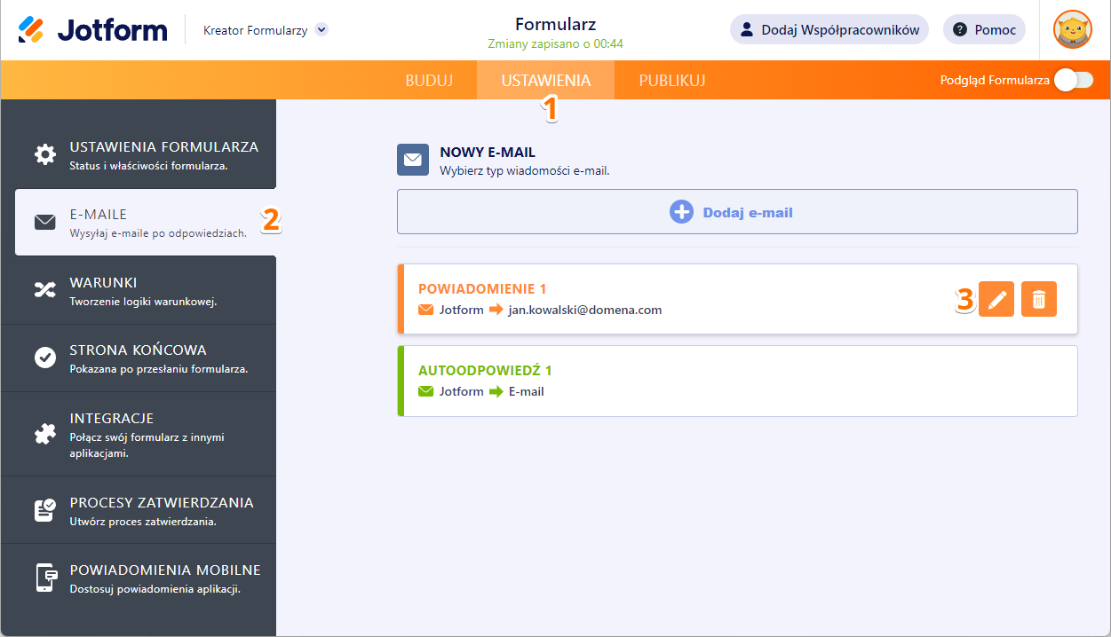Click the Powiadomienia Mobilne phone icon

click(x=44, y=578)
